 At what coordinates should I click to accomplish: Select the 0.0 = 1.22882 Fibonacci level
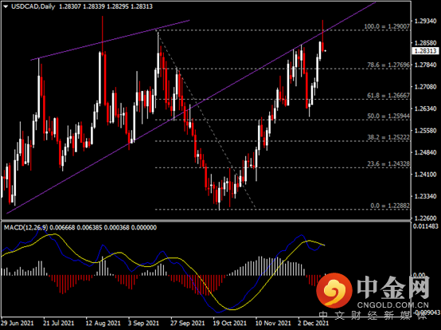(390, 206)
